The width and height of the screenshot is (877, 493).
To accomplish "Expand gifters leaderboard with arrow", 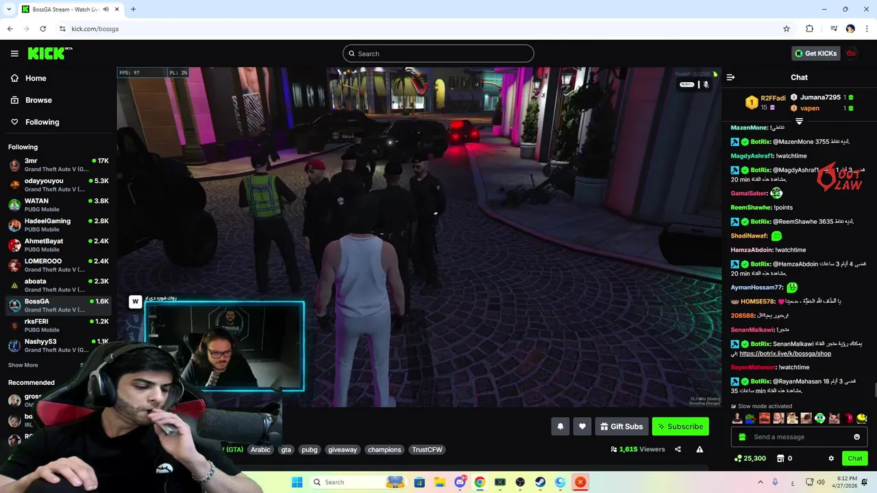I will pos(799,121).
